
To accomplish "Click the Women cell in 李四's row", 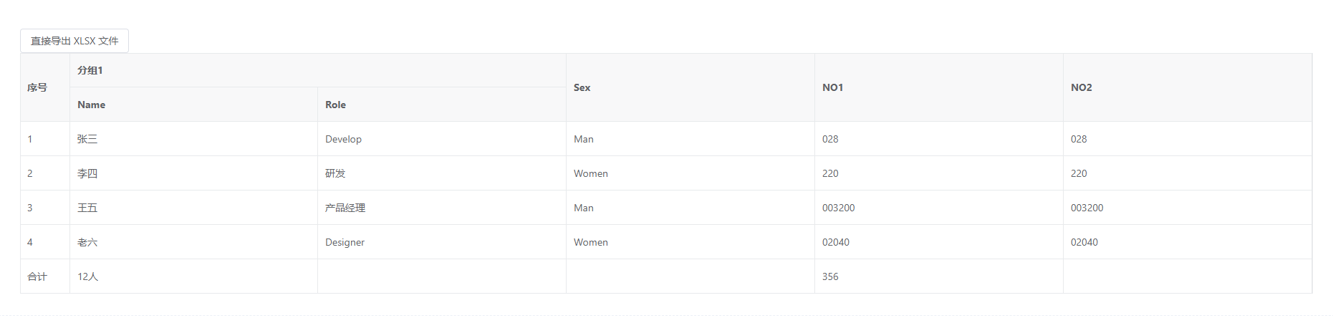I will (x=591, y=173).
